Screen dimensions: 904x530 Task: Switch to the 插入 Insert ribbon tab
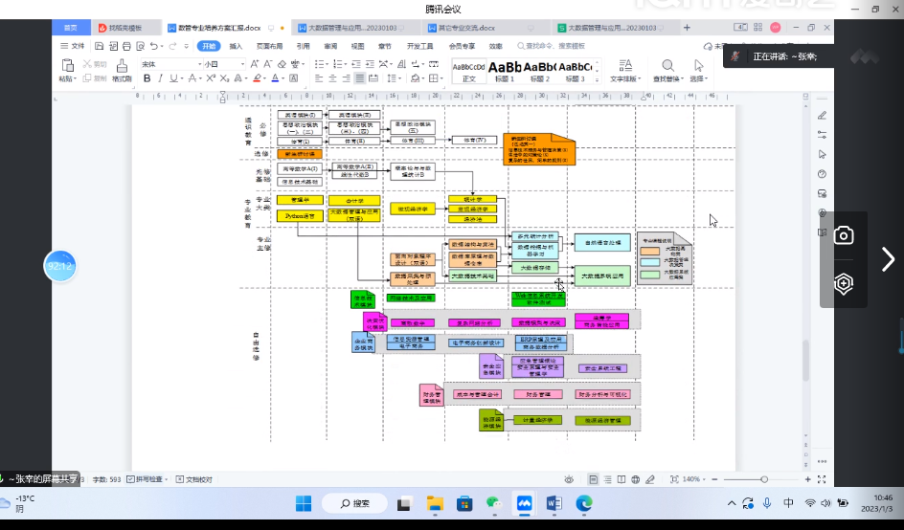(x=236, y=45)
